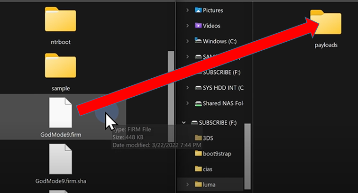
Task: Collapse the expanded SUBSCRIBE (F:) node
Action: tap(184, 123)
